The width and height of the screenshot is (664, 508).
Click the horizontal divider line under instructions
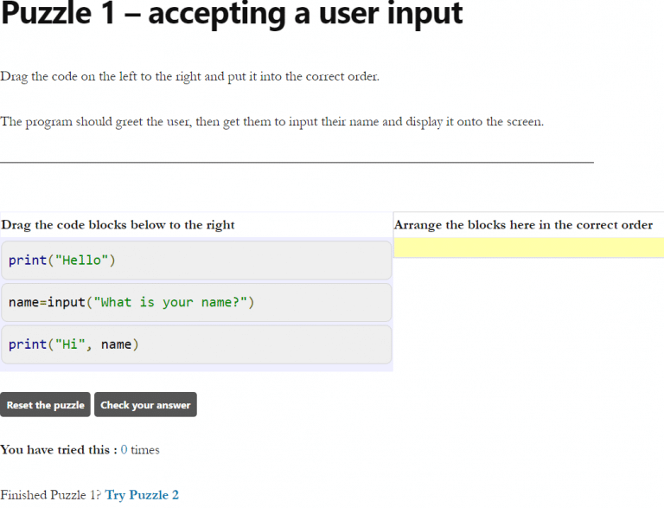(x=297, y=162)
